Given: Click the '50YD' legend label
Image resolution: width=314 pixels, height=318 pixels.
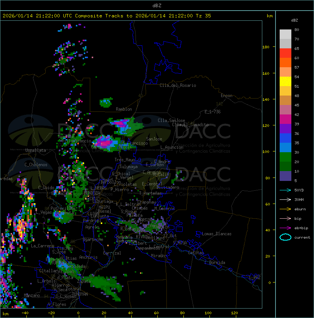Looking at the screenshot, I should coord(299,190).
